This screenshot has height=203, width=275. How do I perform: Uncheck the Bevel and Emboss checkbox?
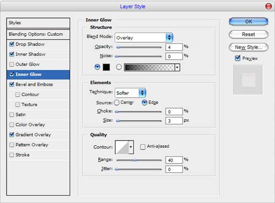pos(12,84)
